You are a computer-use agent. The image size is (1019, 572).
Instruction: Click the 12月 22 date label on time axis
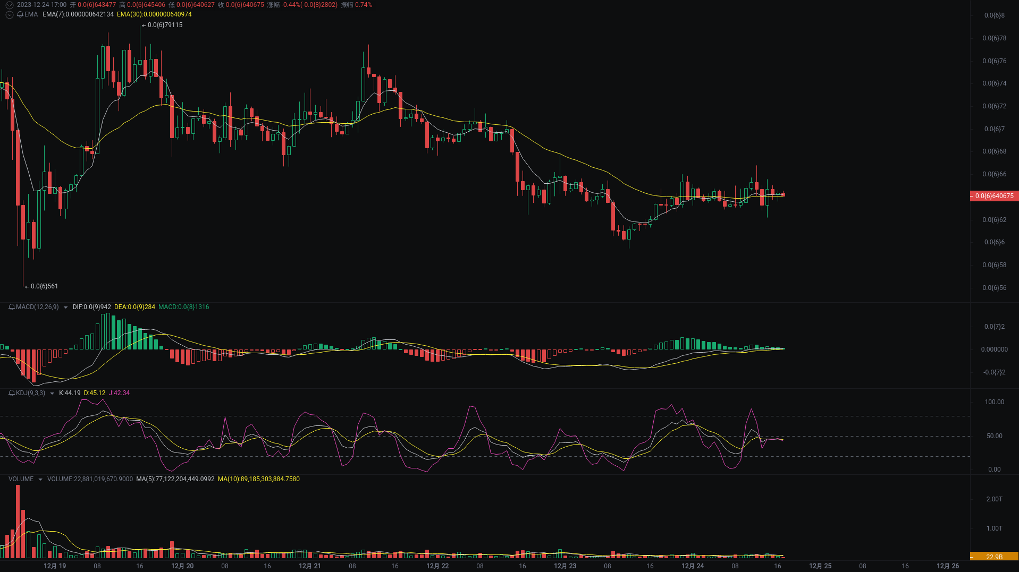437,566
